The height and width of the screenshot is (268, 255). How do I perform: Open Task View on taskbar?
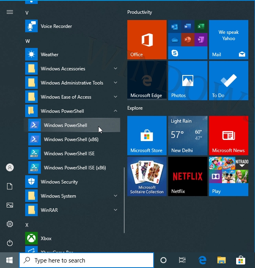182,260
